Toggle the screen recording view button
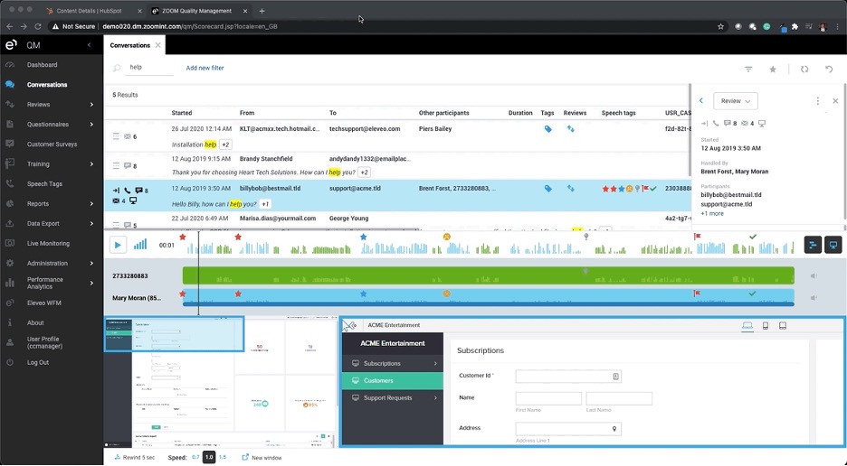The height and width of the screenshot is (466, 847). click(833, 245)
